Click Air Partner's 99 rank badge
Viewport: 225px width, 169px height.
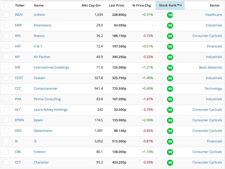[x=170, y=57]
